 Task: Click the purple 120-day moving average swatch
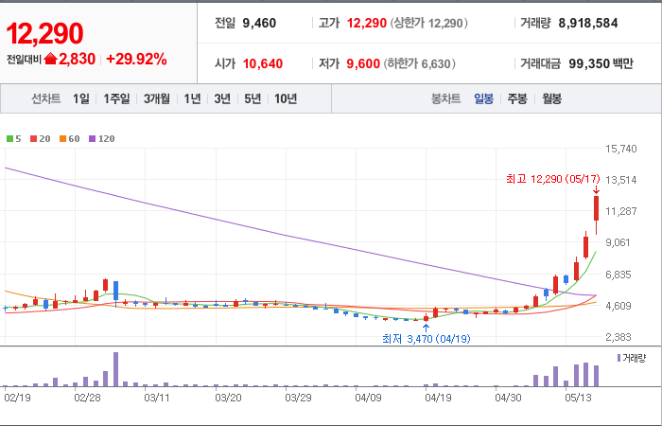coord(93,138)
